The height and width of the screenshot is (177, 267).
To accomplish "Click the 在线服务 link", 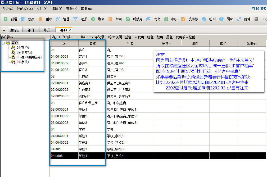I will coord(259,9).
